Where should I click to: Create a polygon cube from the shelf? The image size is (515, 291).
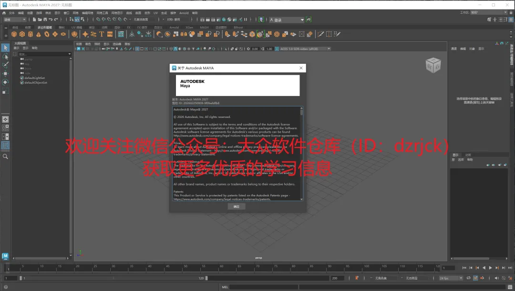[22, 34]
